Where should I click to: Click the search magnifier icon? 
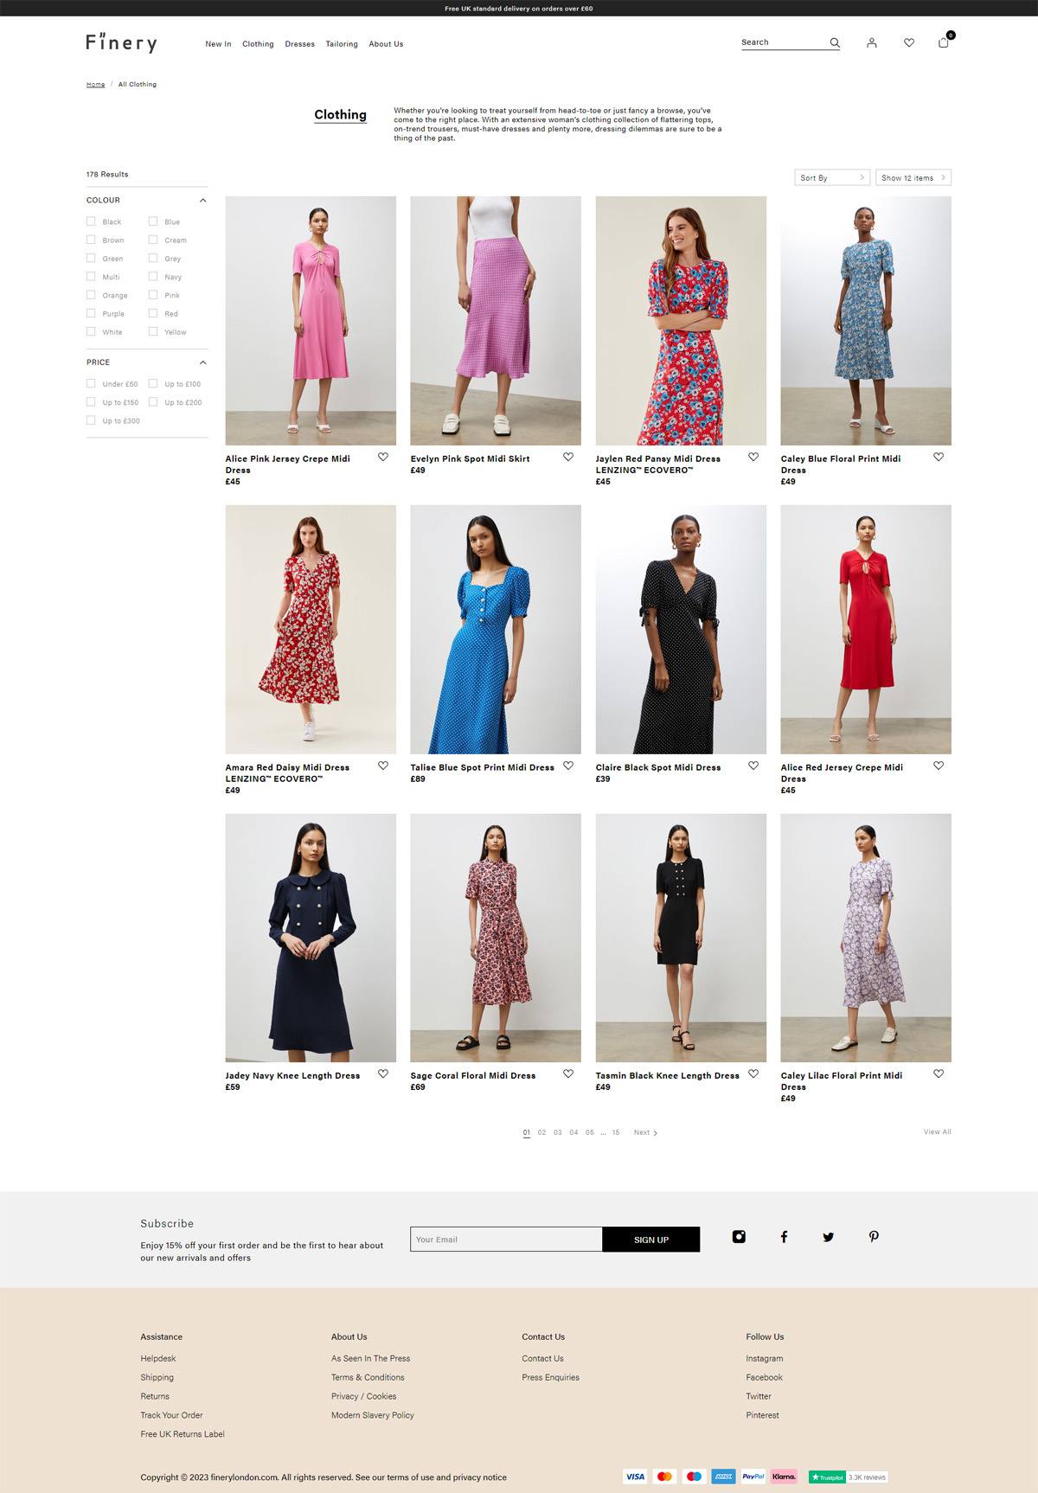(835, 42)
